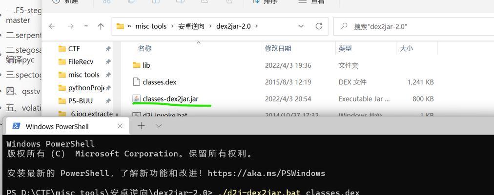Expand address bar history dropdown

click(301, 26)
